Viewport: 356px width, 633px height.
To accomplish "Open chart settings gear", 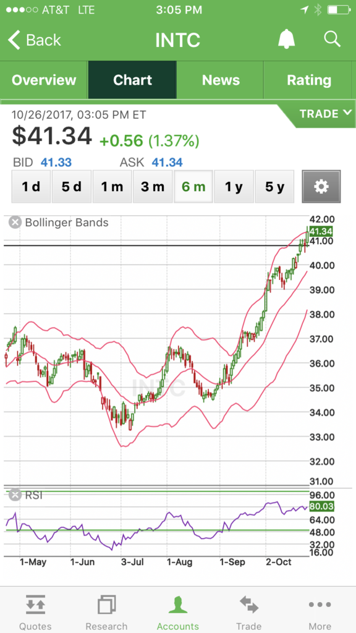I will click(x=321, y=187).
